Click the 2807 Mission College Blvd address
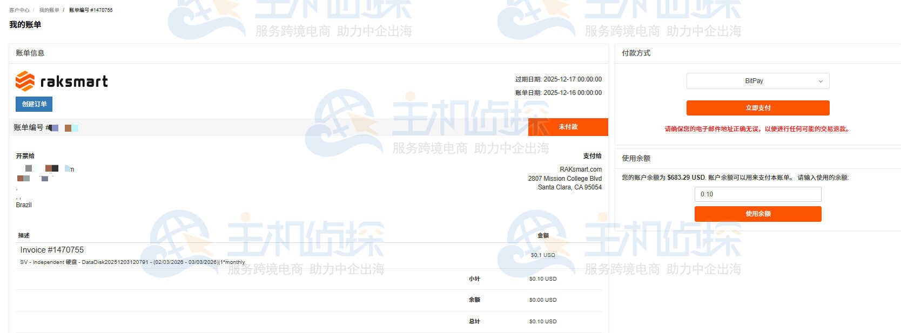The height and width of the screenshot is (333, 901). tap(565, 179)
